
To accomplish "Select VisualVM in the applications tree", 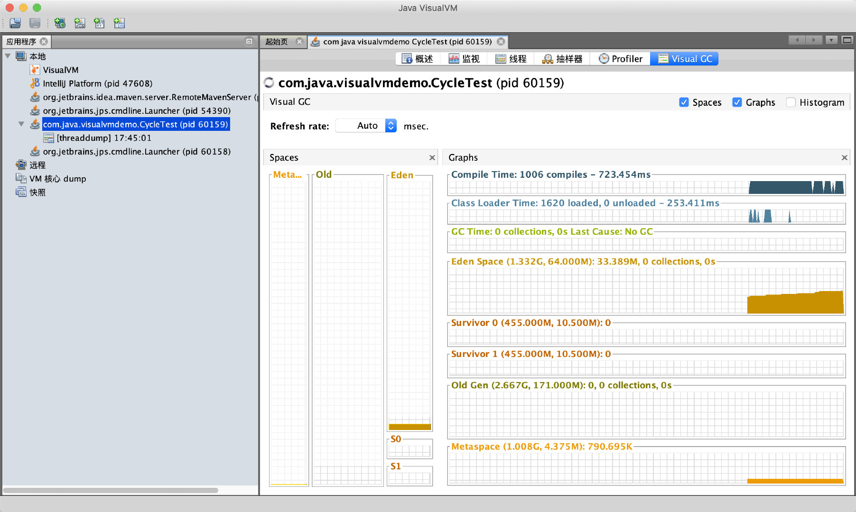I will click(x=61, y=70).
